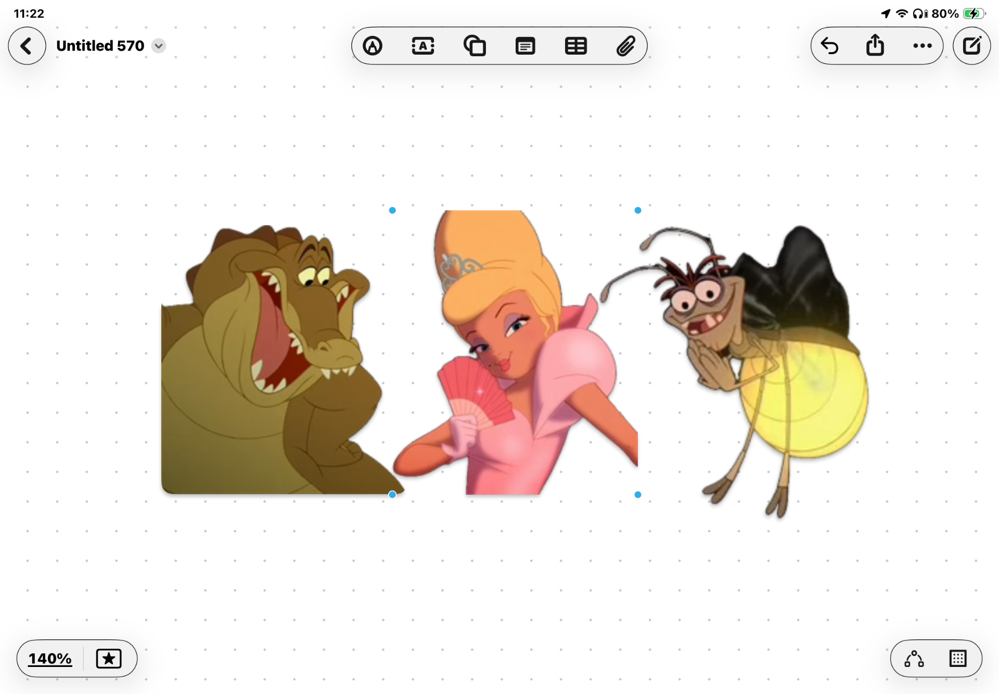This screenshot has width=999, height=694.
Task: Open the more options ellipsis menu
Action: [x=922, y=46]
